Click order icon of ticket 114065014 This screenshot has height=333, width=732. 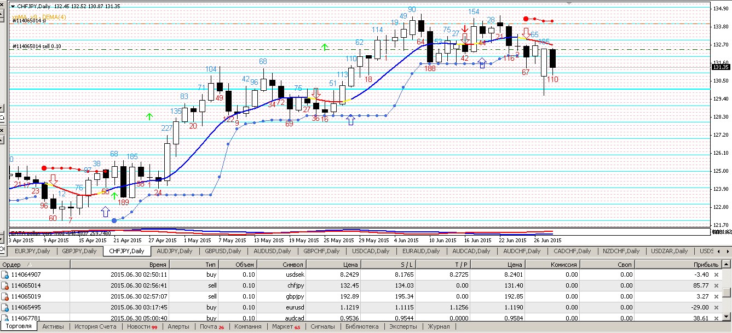point(5,285)
